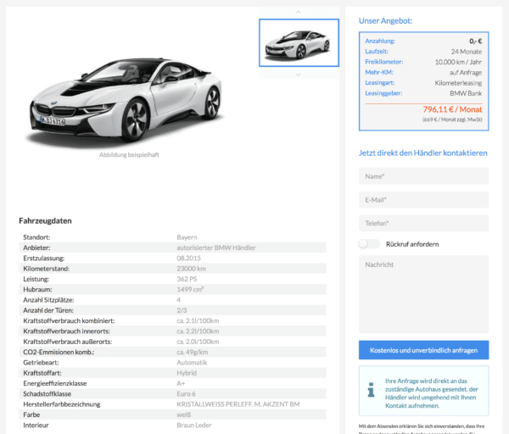
Task: Click the Kilometerstand value 23000 km
Action: click(x=191, y=269)
